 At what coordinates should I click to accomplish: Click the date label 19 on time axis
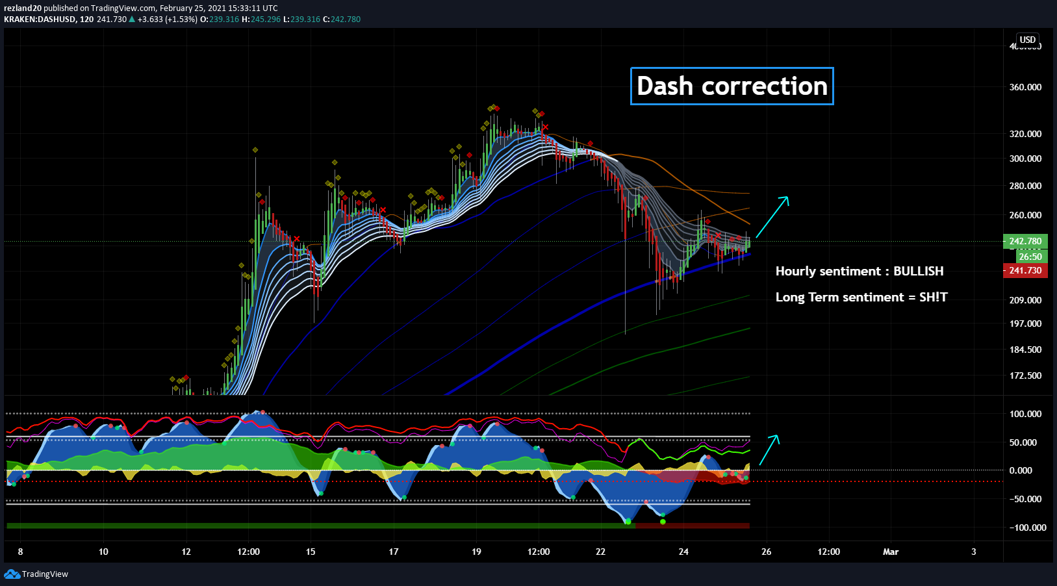tap(476, 552)
